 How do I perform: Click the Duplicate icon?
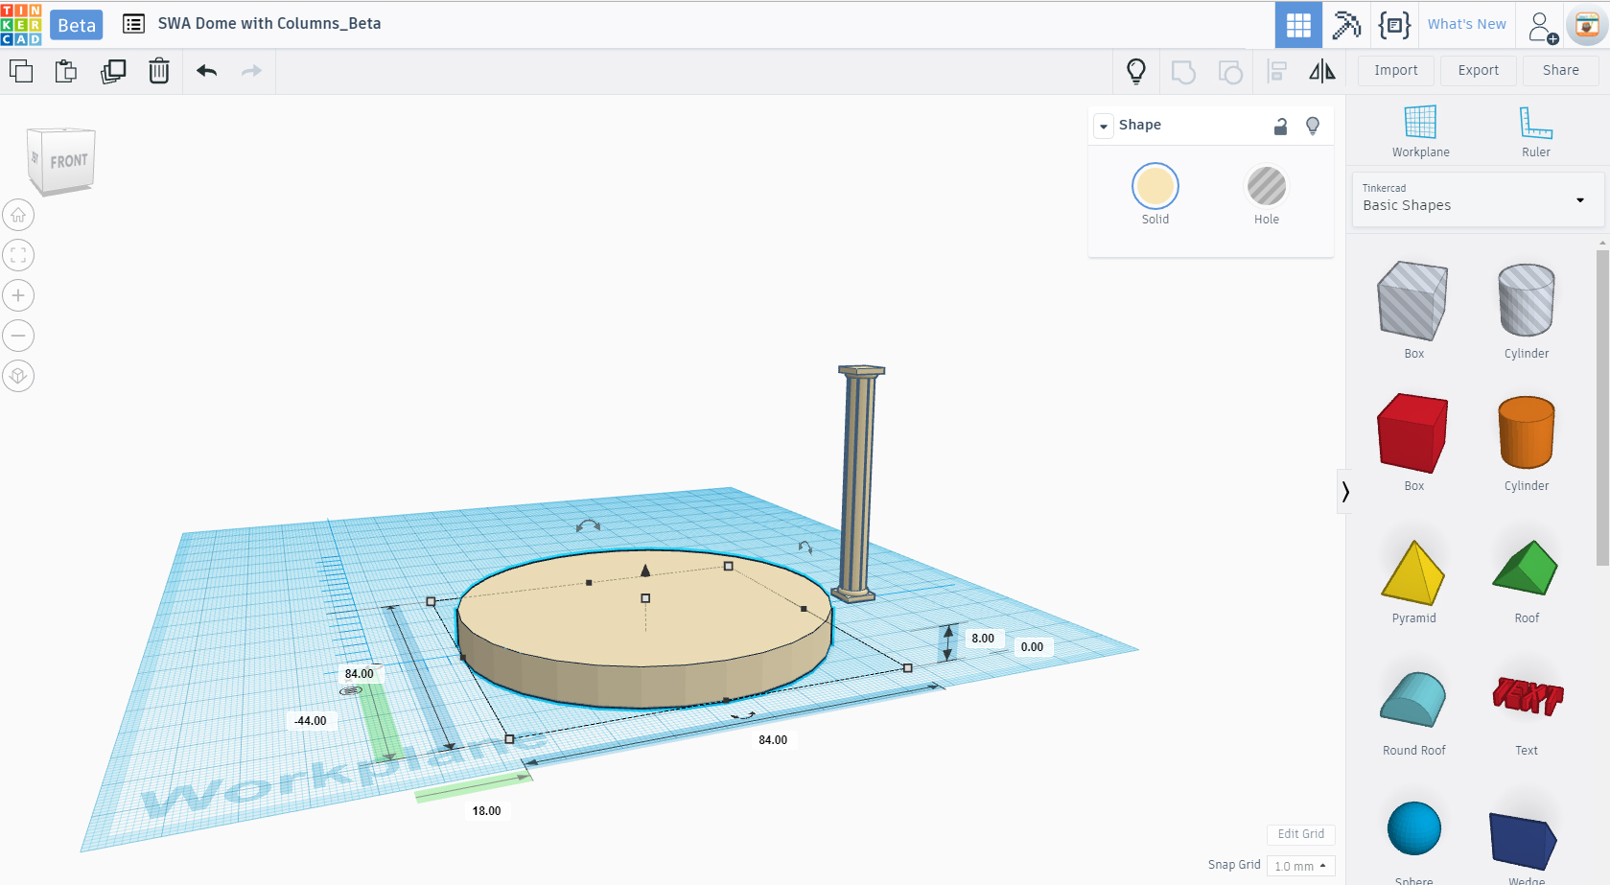click(x=113, y=71)
